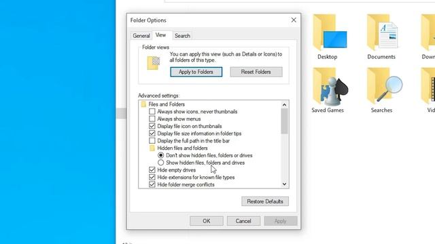Click the Saved Games folder name label
Image resolution: width=435 pixels, height=244 pixels.
coord(328,110)
